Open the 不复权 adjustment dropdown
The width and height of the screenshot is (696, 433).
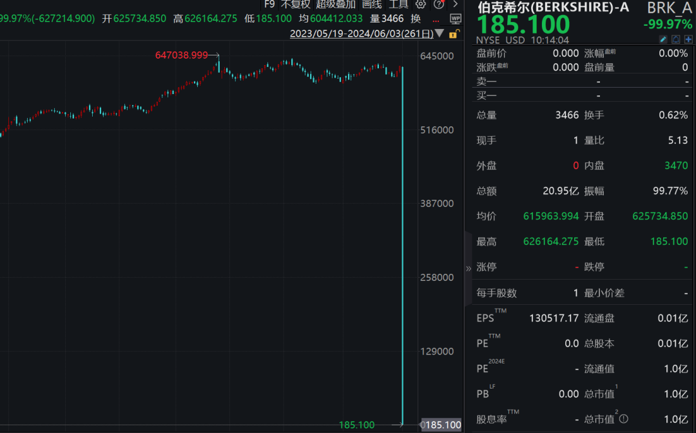pos(295,4)
